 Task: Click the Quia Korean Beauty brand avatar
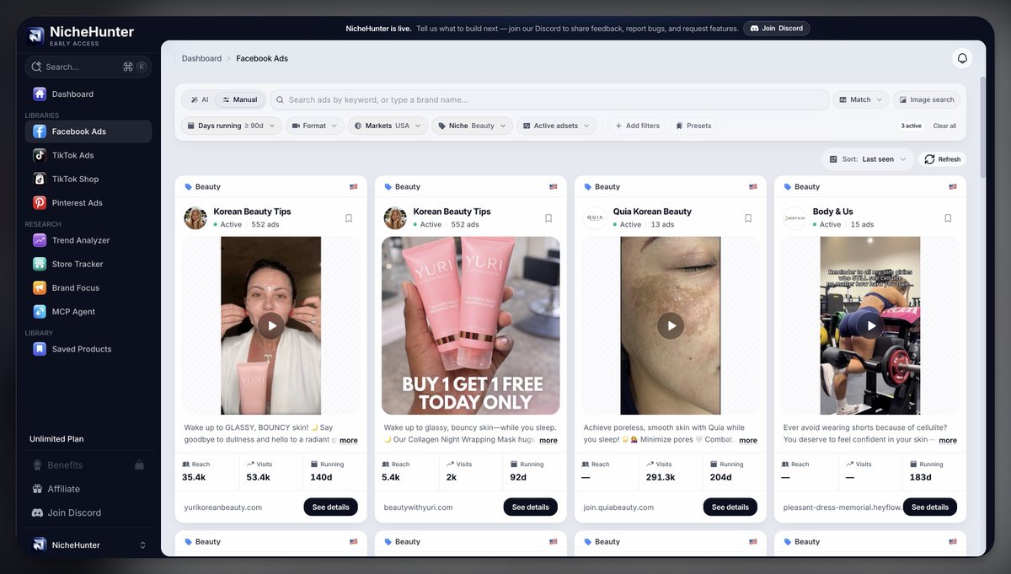595,218
